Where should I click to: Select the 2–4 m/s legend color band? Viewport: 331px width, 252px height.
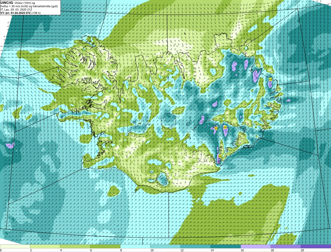pyautogui.click(x=45, y=246)
